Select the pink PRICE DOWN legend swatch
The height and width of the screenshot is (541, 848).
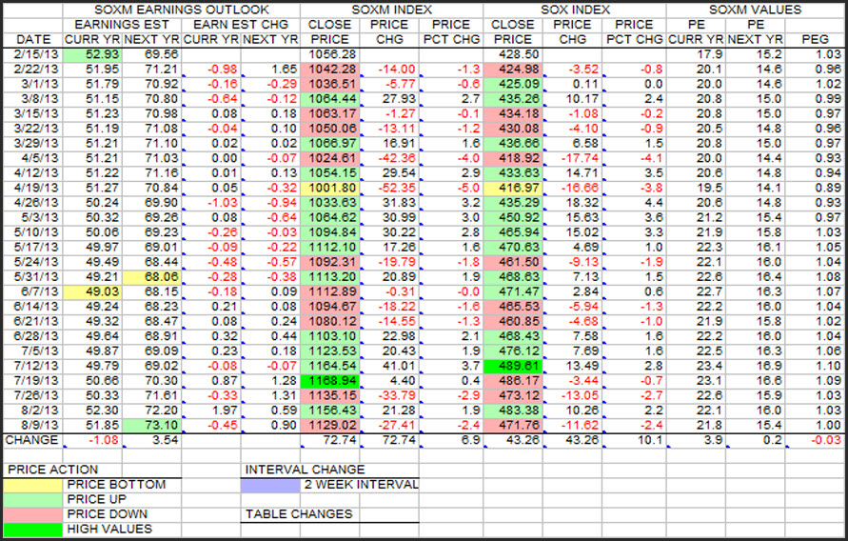coord(34,514)
